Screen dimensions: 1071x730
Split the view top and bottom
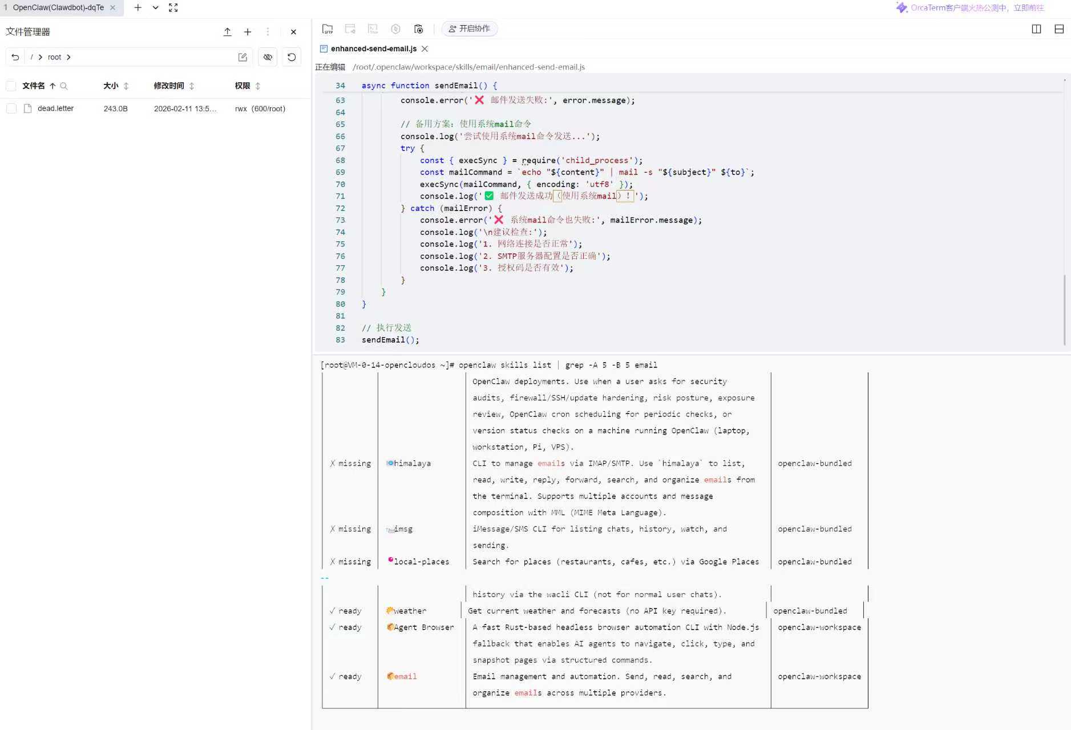point(1059,29)
